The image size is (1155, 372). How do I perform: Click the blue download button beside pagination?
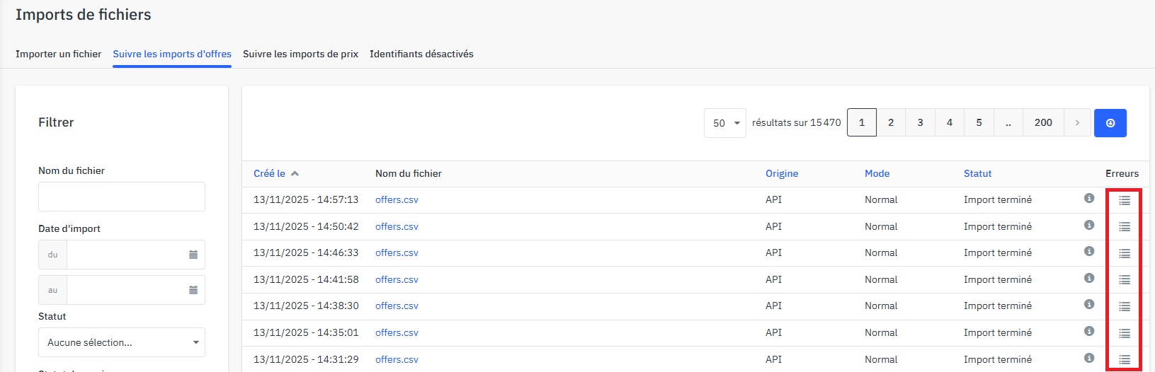(1110, 123)
